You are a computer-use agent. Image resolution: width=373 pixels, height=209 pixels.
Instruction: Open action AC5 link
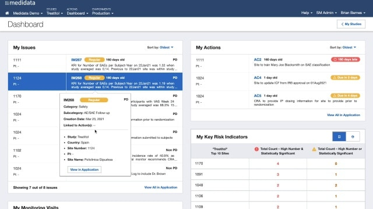[x=258, y=96]
